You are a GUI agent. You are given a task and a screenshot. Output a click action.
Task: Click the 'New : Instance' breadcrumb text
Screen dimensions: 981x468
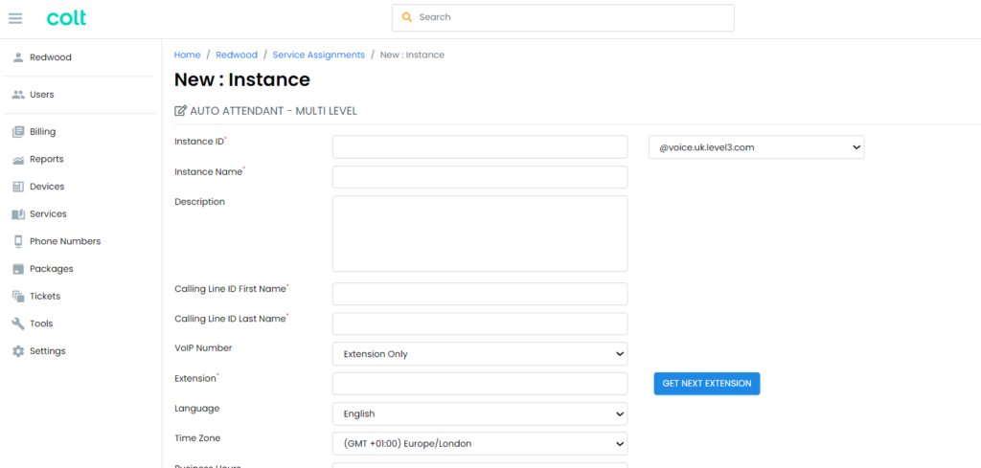click(x=412, y=55)
